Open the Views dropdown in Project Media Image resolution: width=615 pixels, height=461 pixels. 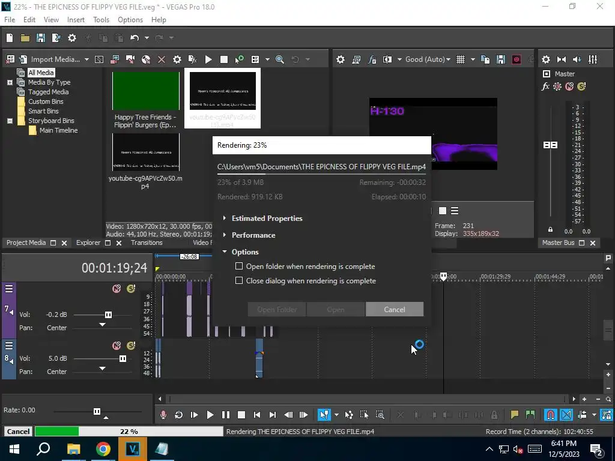267,59
